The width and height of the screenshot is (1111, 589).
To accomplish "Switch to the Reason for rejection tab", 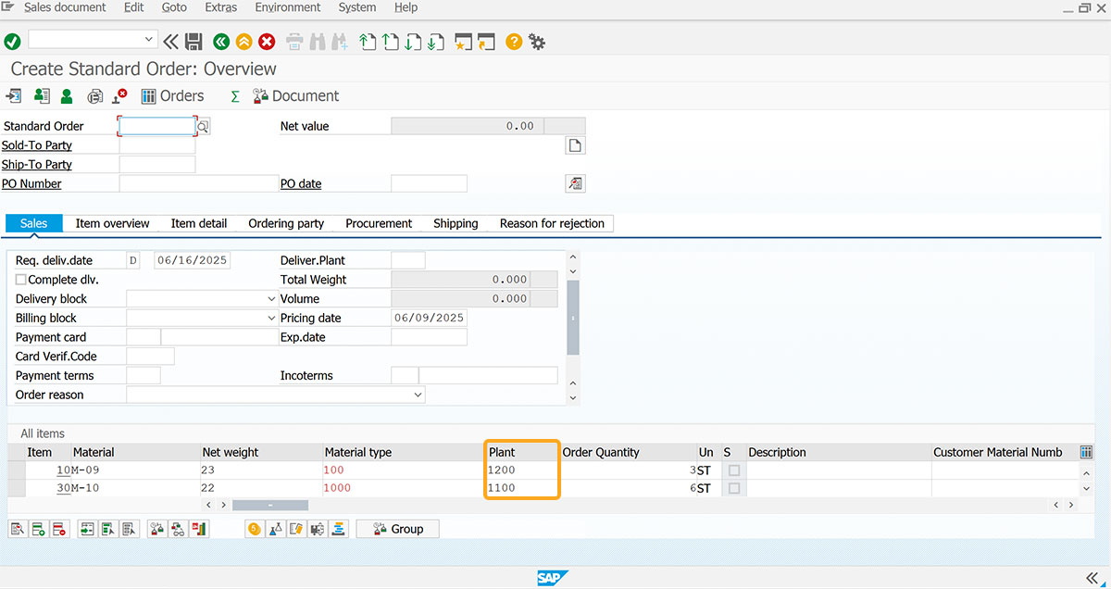I will click(x=552, y=223).
